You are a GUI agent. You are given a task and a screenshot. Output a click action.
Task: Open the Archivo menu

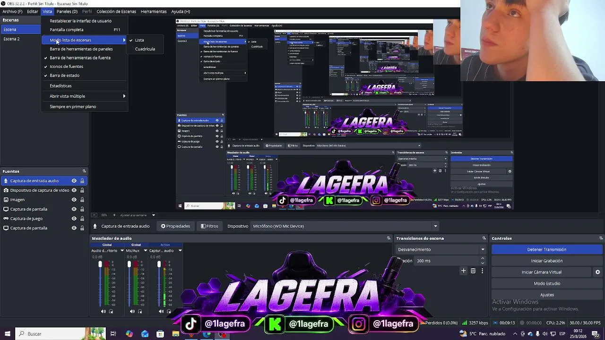[x=12, y=11]
